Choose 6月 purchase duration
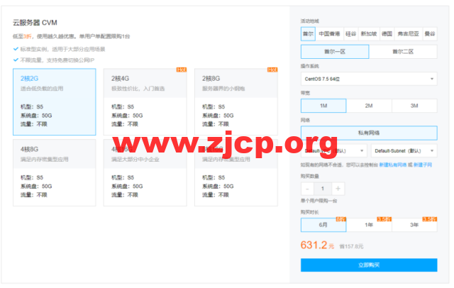 [323, 225]
